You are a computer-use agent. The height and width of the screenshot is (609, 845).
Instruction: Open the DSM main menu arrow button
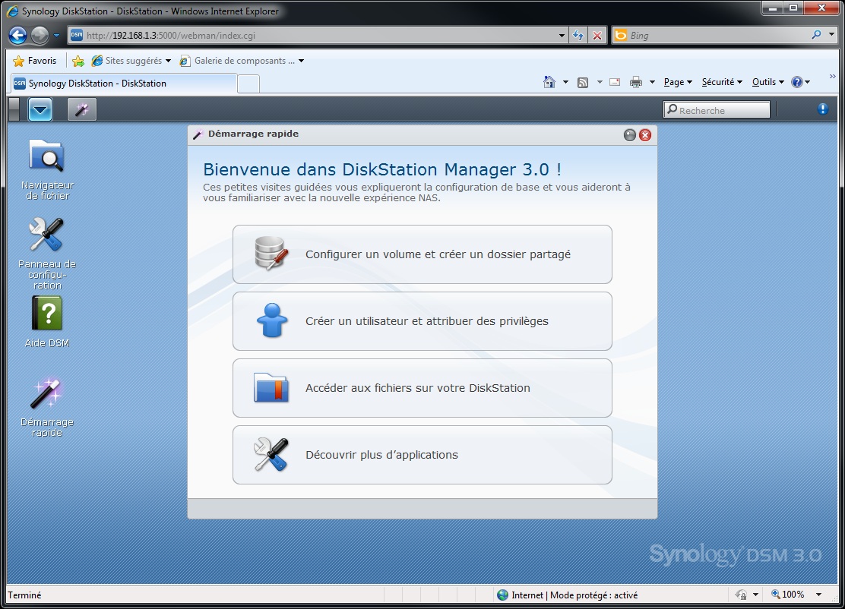[x=40, y=110]
